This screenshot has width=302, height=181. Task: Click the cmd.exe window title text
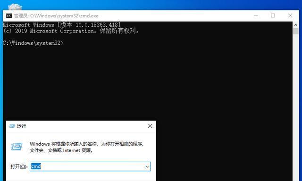coord(56,16)
